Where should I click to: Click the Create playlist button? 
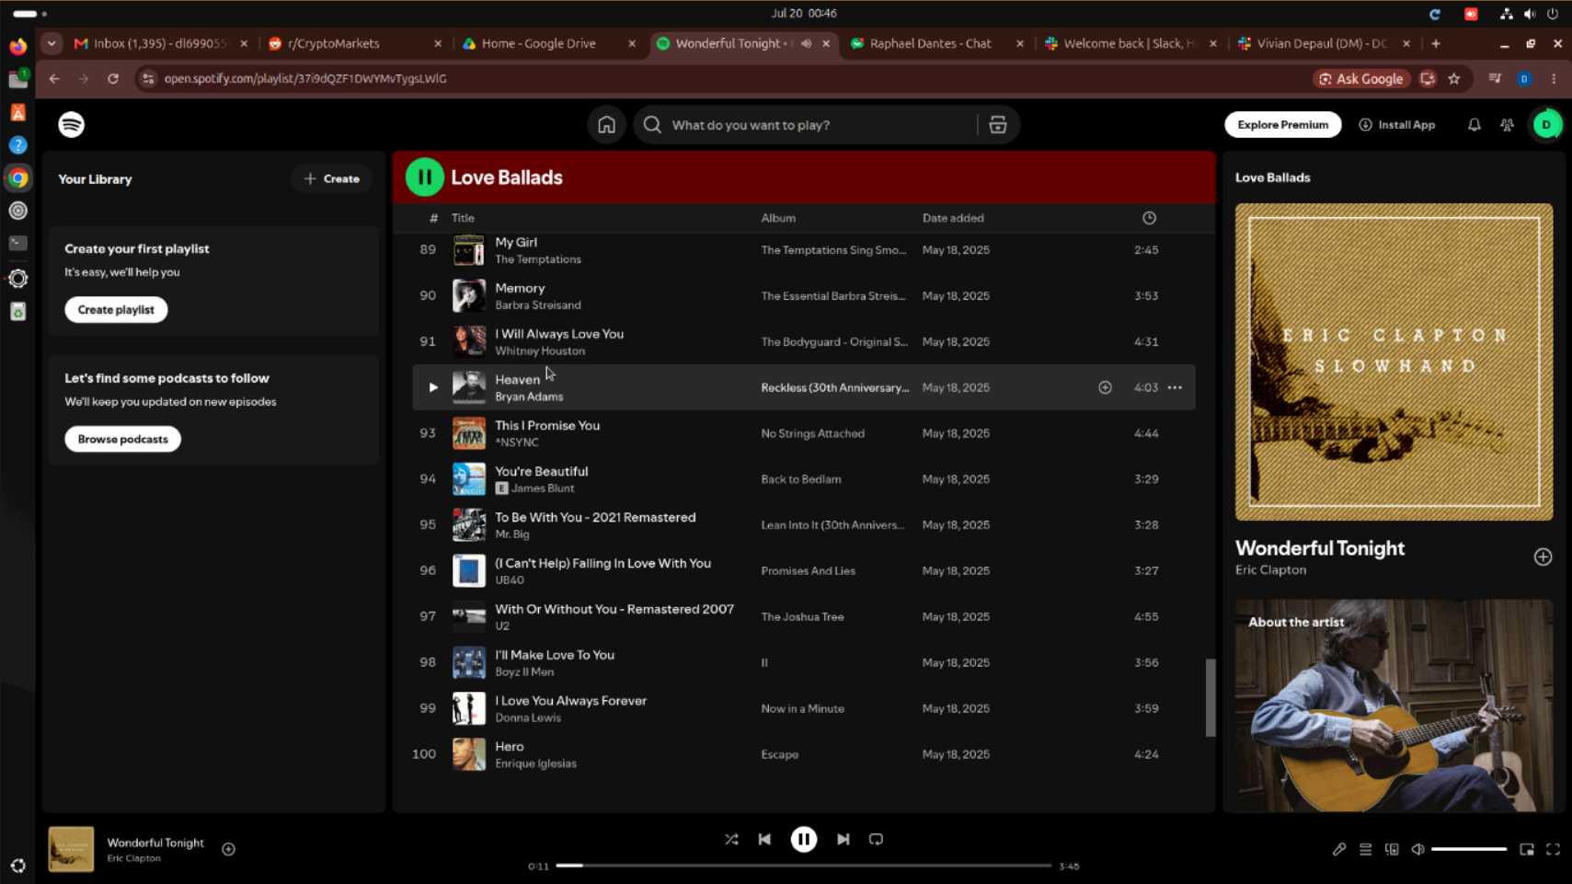click(116, 310)
